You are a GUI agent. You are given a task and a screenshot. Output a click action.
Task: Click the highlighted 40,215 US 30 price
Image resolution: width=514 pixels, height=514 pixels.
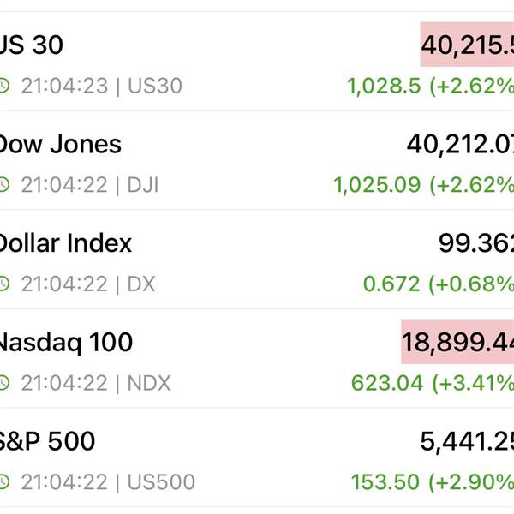pos(467,45)
